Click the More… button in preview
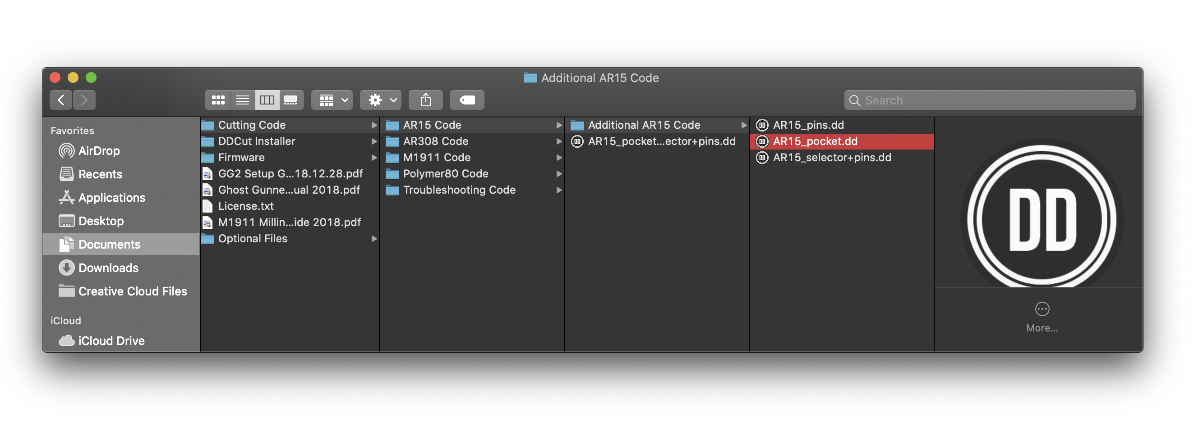 tap(1042, 317)
